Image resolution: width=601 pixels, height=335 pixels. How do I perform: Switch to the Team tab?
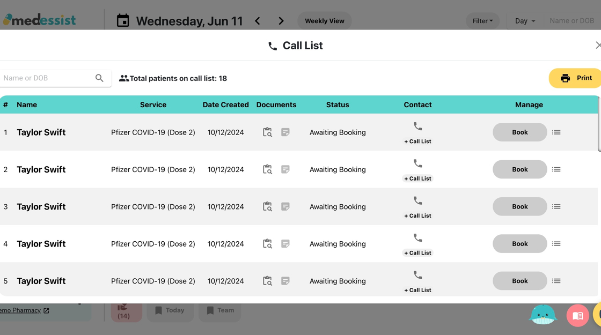[220, 310]
